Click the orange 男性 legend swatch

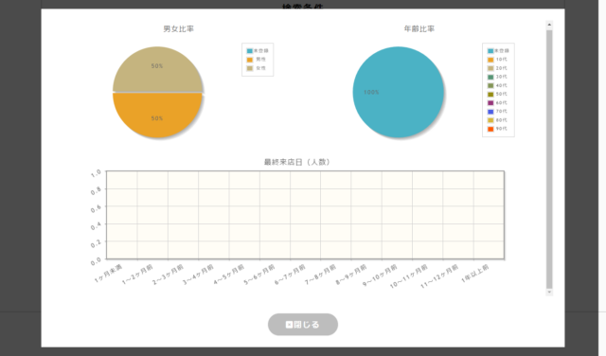click(250, 60)
